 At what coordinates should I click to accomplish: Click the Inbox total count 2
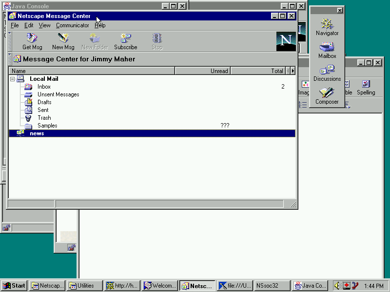pyautogui.click(x=283, y=87)
